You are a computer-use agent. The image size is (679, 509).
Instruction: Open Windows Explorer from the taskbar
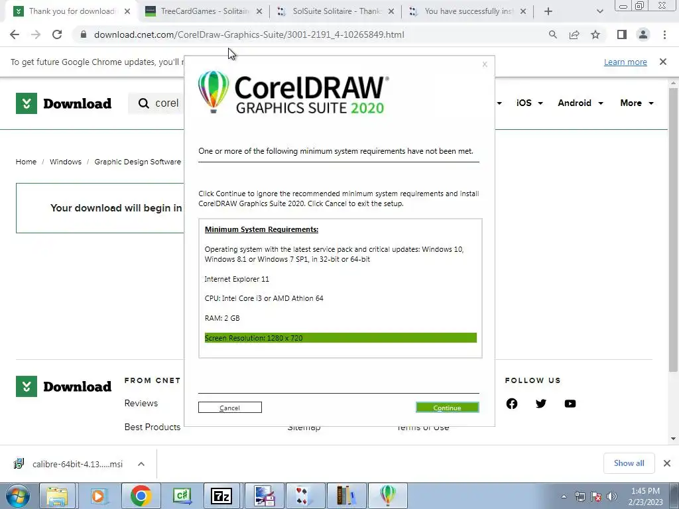click(57, 496)
